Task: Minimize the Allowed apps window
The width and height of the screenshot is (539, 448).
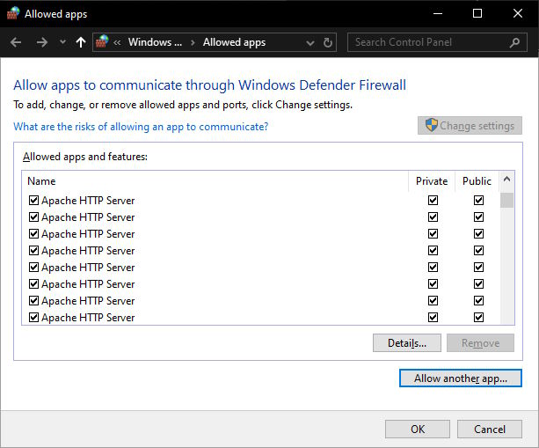Action: [x=438, y=13]
